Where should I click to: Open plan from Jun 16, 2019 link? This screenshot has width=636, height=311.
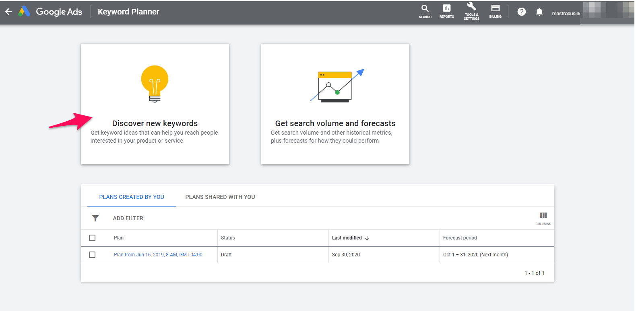click(x=158, y=255)
